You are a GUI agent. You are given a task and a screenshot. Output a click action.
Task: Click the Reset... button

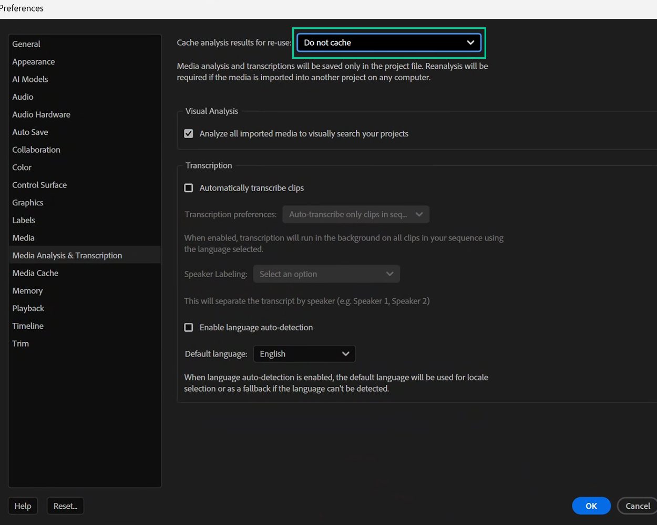[65, 506]
